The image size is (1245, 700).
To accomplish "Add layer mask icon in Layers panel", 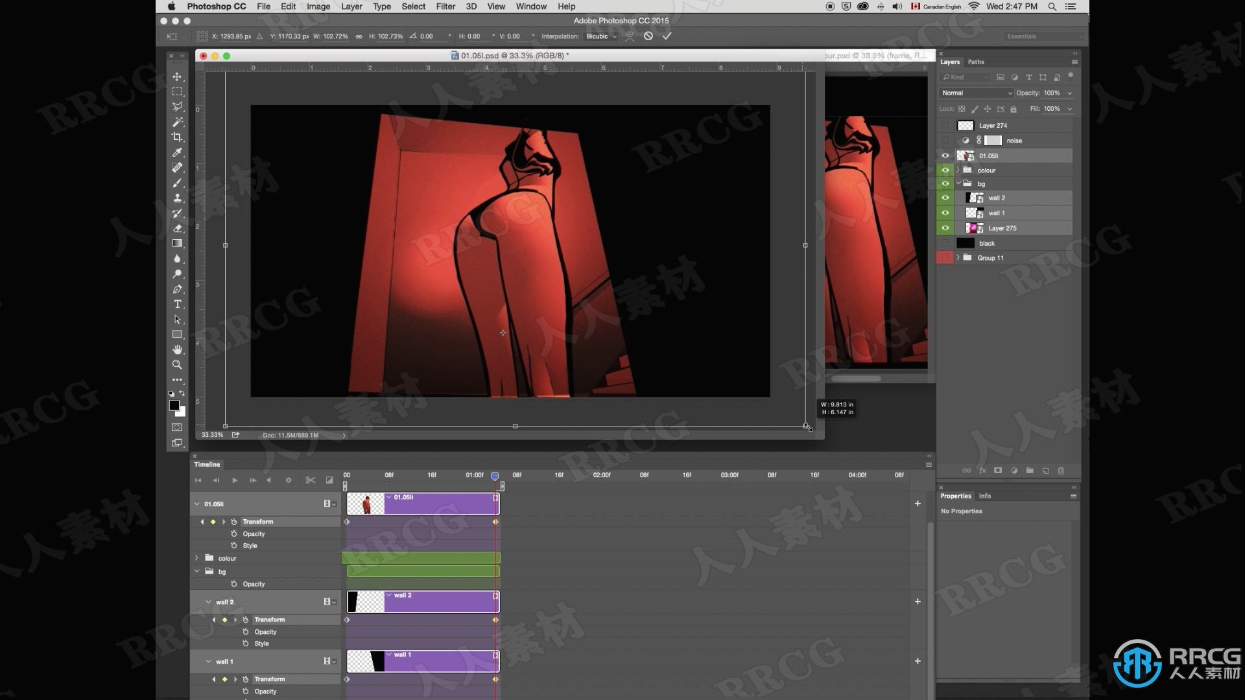I will (x=998, y=471).
